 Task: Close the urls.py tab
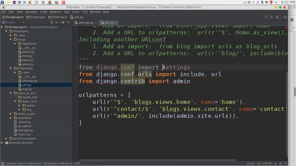116,23
